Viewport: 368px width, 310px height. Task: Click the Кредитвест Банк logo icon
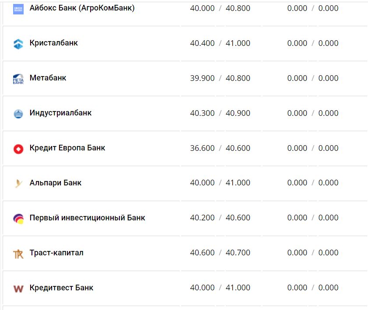pyautogui.click(x=18, y=289)
